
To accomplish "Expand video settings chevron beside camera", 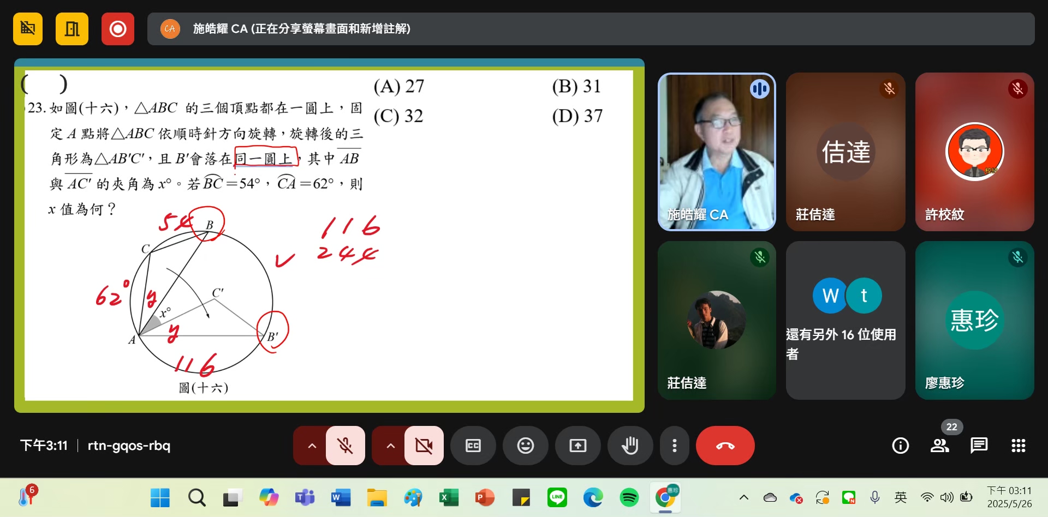I will [x=390, y=446].
